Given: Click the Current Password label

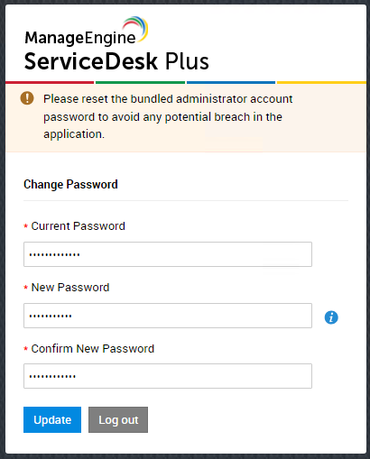Looking at the screenshot, I should 79,226.
